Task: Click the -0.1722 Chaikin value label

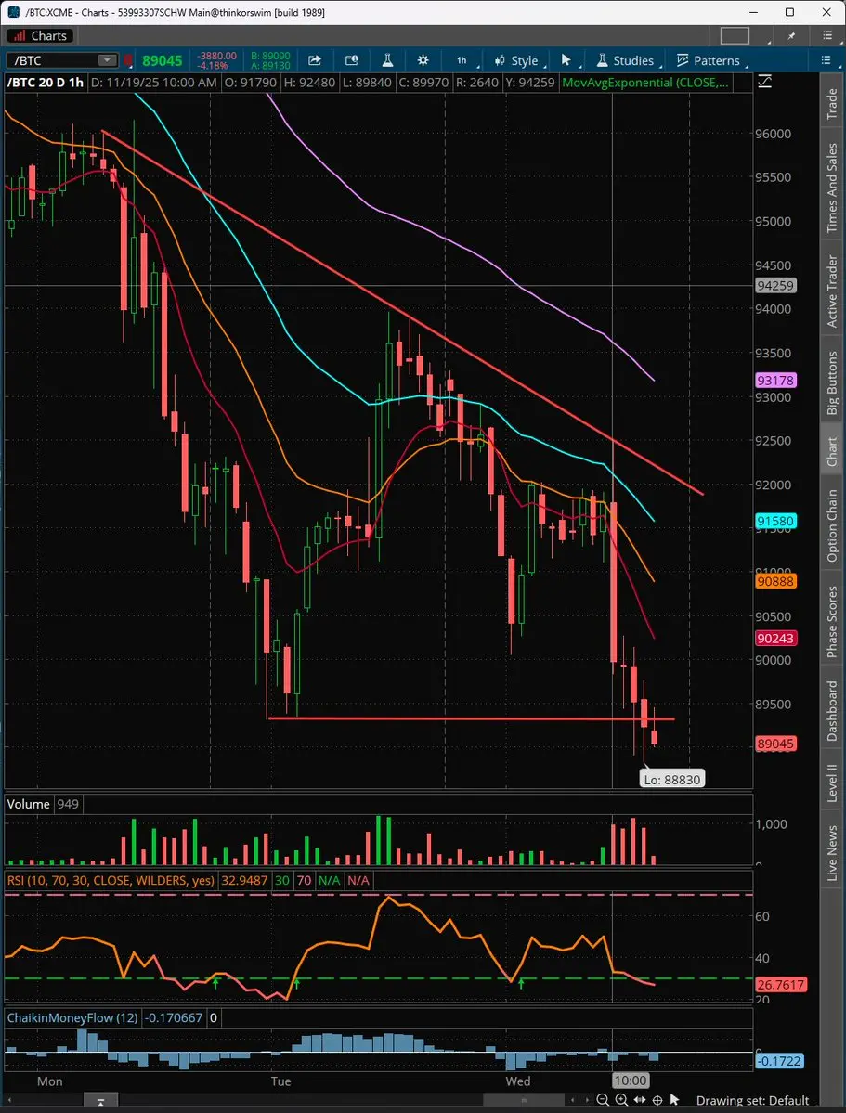Action: (778, 1061)
